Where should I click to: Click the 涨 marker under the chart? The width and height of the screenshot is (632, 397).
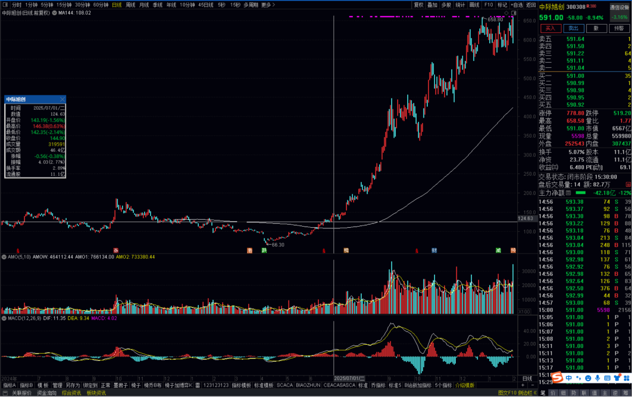tap(116, 250)
